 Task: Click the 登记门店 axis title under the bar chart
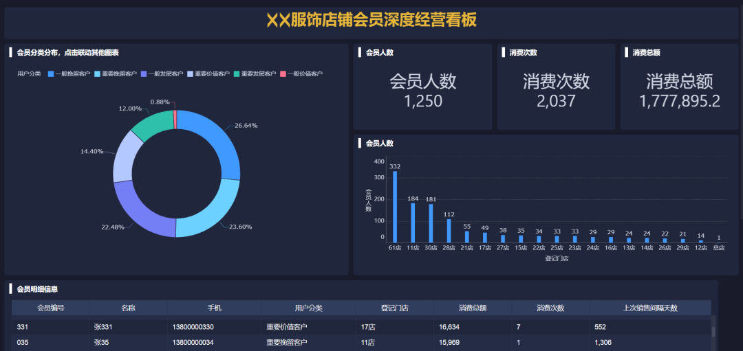tap(557, 258)
